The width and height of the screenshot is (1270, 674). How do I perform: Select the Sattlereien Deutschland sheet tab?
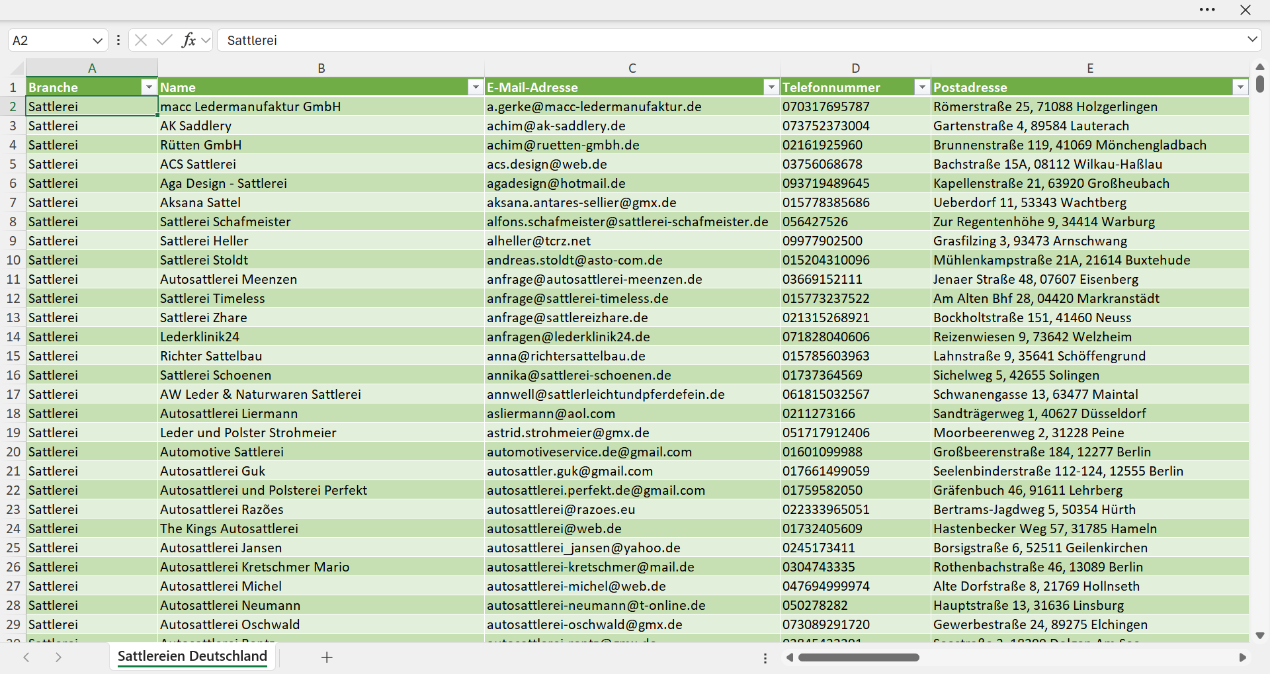coord(192,656)
